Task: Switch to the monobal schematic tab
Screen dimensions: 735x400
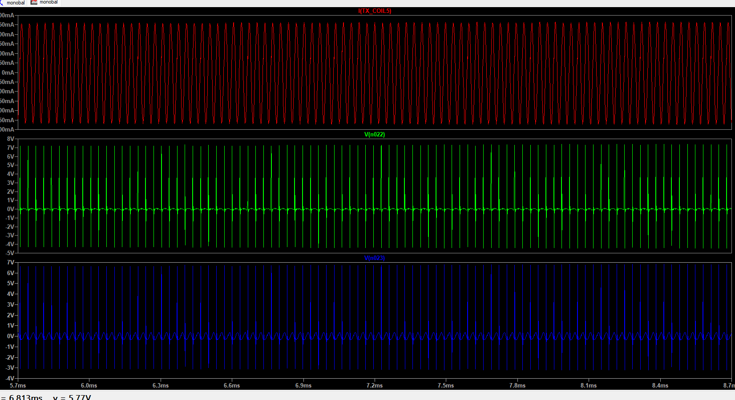Action: (13, 3)
